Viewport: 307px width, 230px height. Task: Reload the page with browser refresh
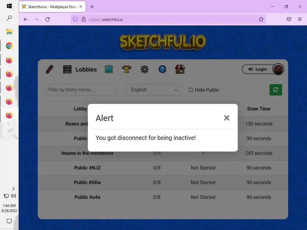[x=47, y=19]
